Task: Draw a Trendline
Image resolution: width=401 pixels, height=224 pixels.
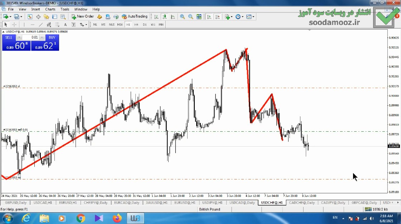Action: (41, 25)
